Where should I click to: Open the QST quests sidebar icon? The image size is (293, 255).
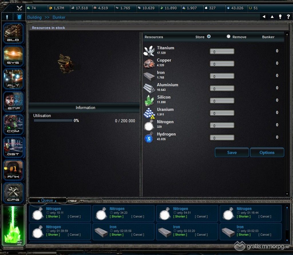click(13, 148)
